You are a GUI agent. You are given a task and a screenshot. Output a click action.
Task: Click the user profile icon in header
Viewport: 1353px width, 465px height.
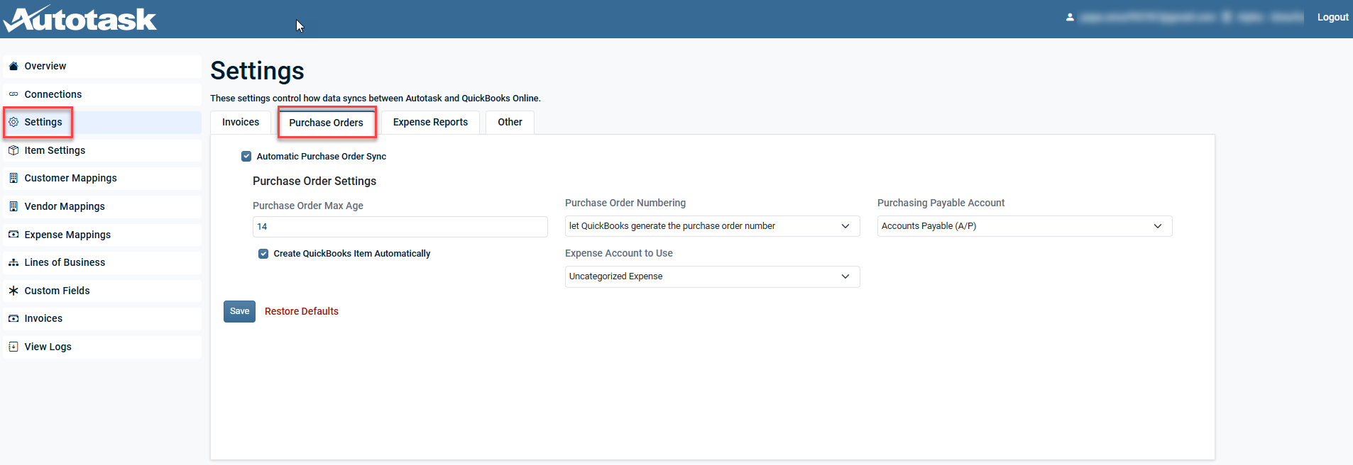pyautogui.click(x=1070, y=17)
